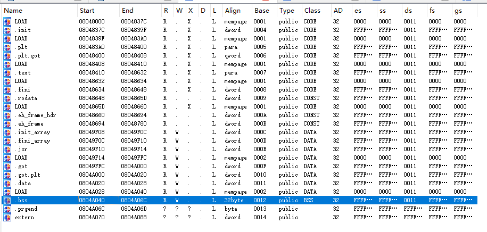Click the segment icon beside .prgend
The height and width of the screenshot is (232, 487).
tap(7, 209)
